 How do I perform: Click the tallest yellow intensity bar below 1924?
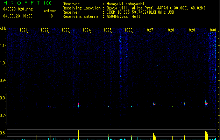[78, 135]
